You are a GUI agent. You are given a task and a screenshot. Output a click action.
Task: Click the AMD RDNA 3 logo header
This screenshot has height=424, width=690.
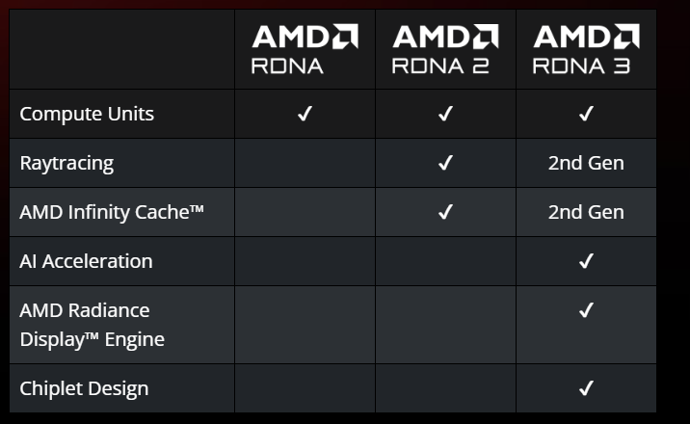(x=586, y=49)
